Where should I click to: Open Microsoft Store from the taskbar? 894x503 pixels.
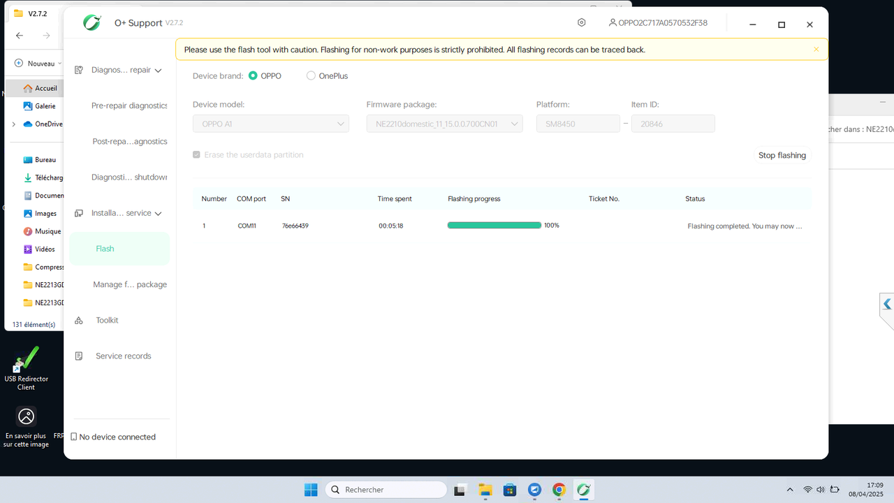[510, 490]
